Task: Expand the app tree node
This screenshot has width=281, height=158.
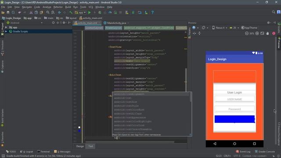Action: [x=6, y=27]
